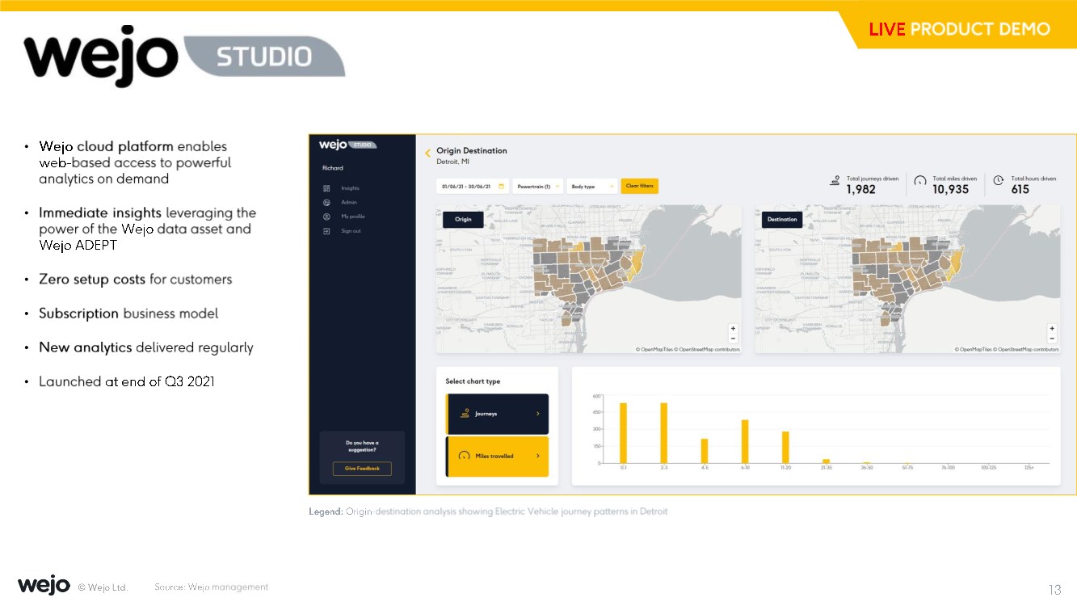
Task: Click the Miles travelled gauge icon
Action: (x=465, y=456)
